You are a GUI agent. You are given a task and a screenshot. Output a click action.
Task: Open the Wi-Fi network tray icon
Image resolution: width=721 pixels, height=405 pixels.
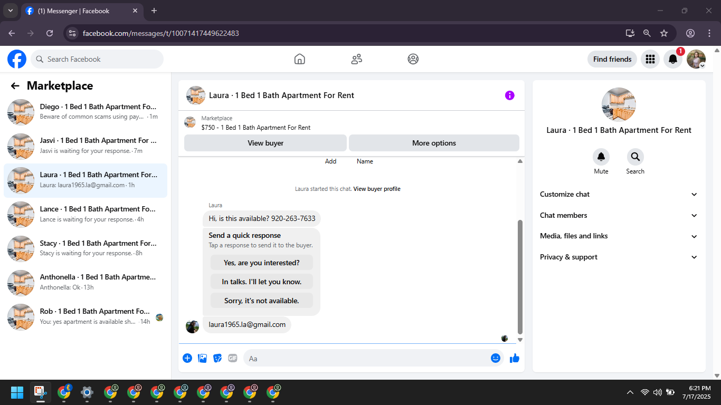click(x=644, y=392)
